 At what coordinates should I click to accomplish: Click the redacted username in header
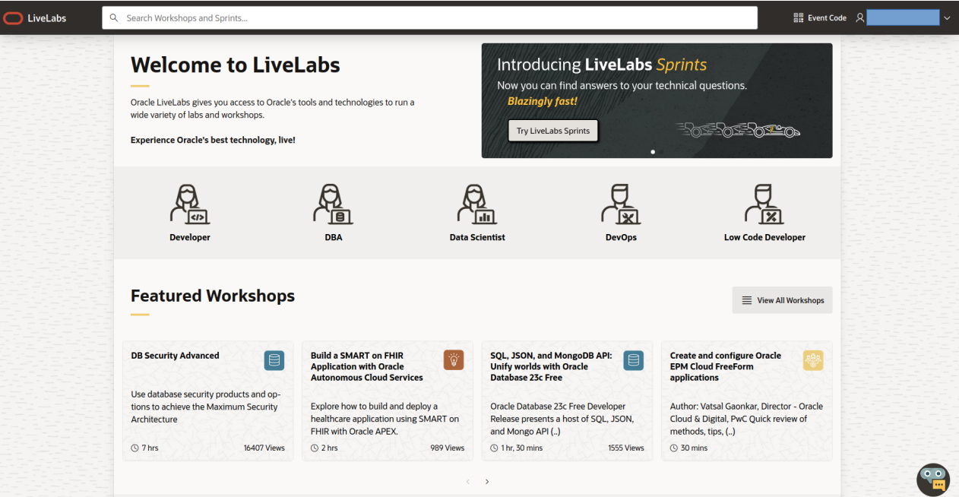click(903, 17)
